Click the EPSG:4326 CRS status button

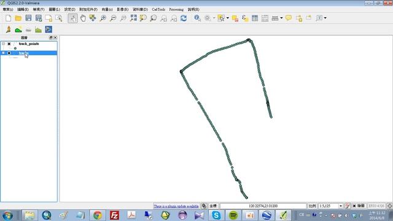pyautogui.click(x=376, y=206)
